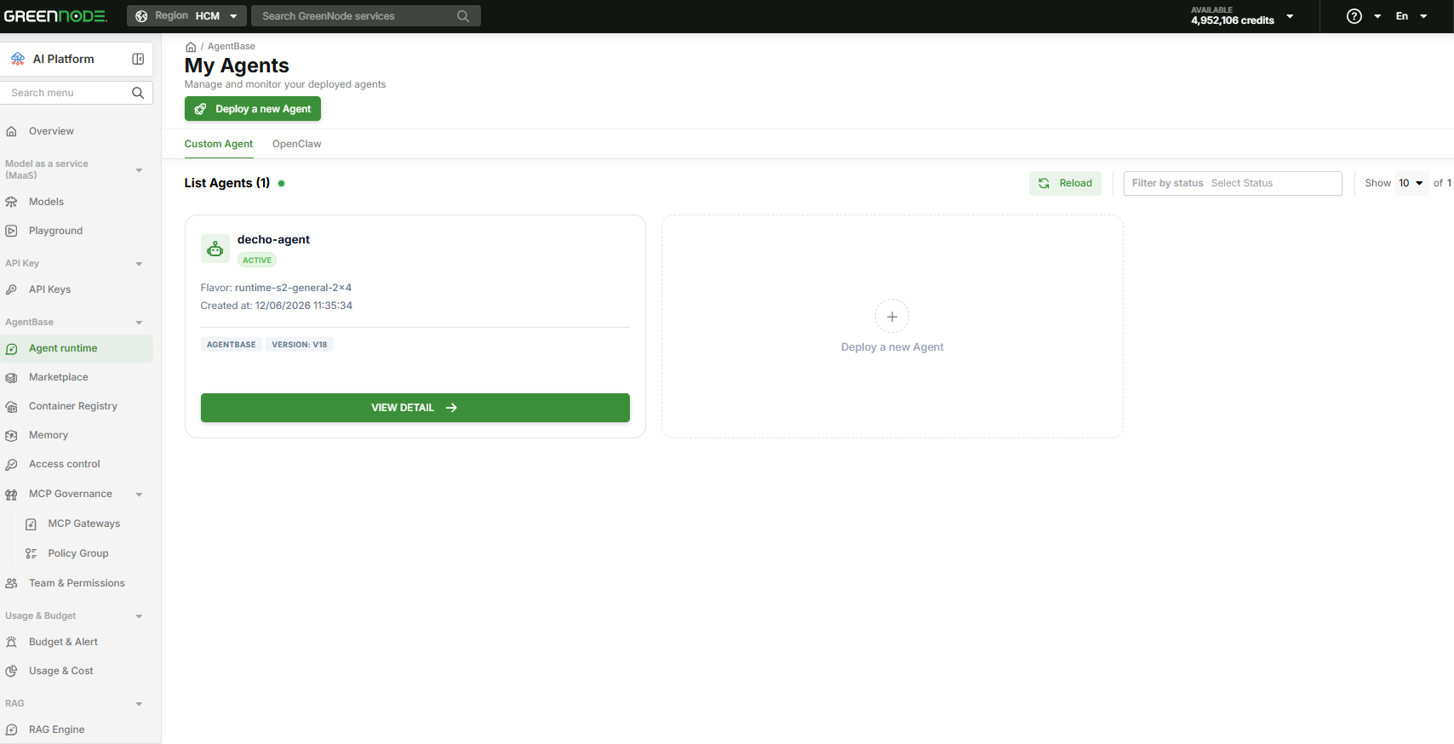The height and width of the screenshot is (744, 1454).
Task: Collapse the Usage & Budget section
Action: 139,616
